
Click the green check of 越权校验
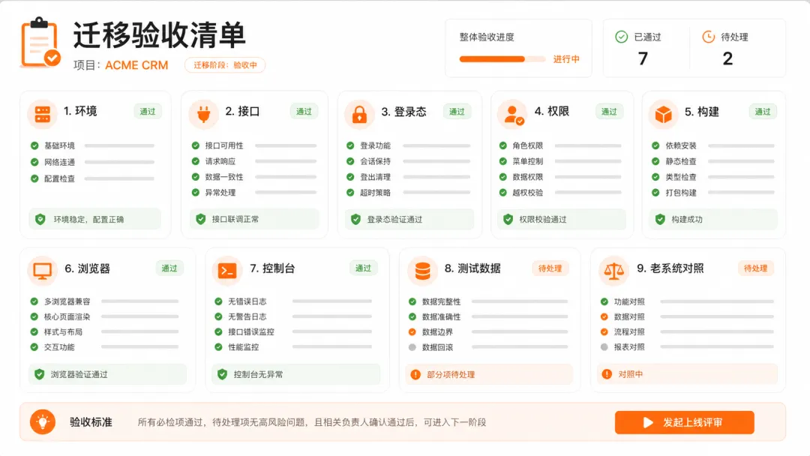pyautogui.click(x=503, y=193)
